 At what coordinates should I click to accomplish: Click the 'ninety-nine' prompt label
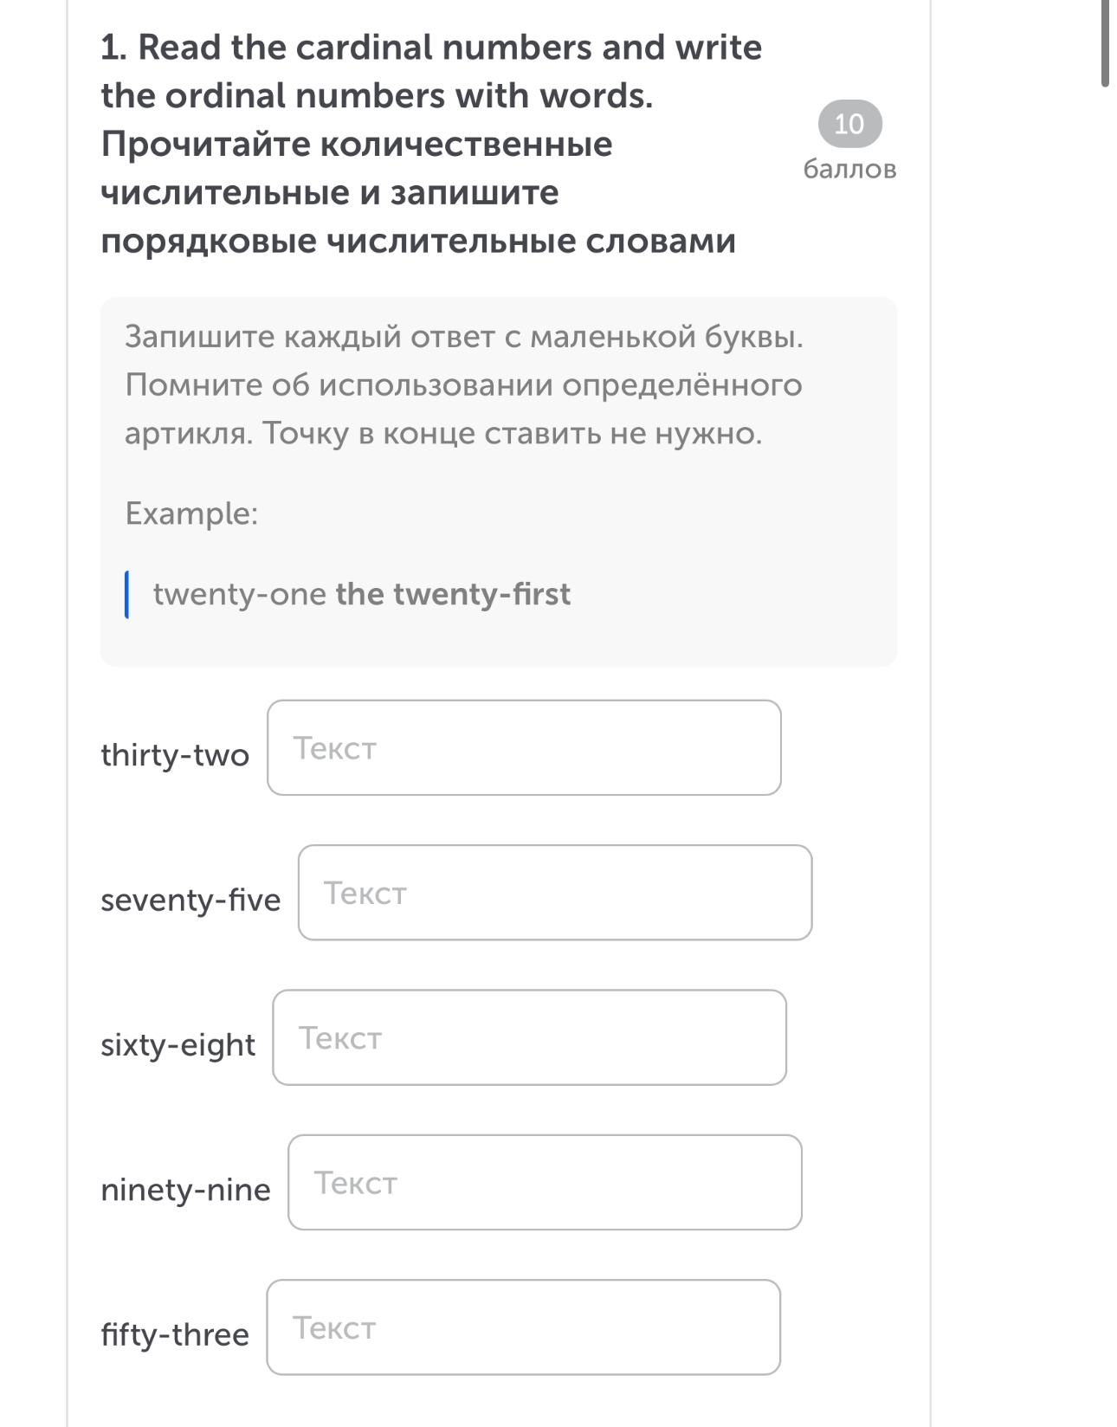(185, 1190)
